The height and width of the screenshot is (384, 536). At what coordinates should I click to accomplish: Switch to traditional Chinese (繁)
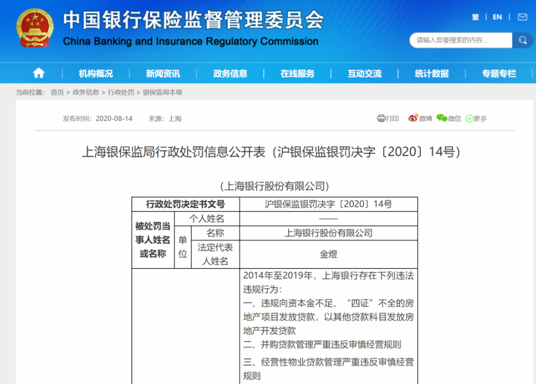475,17
